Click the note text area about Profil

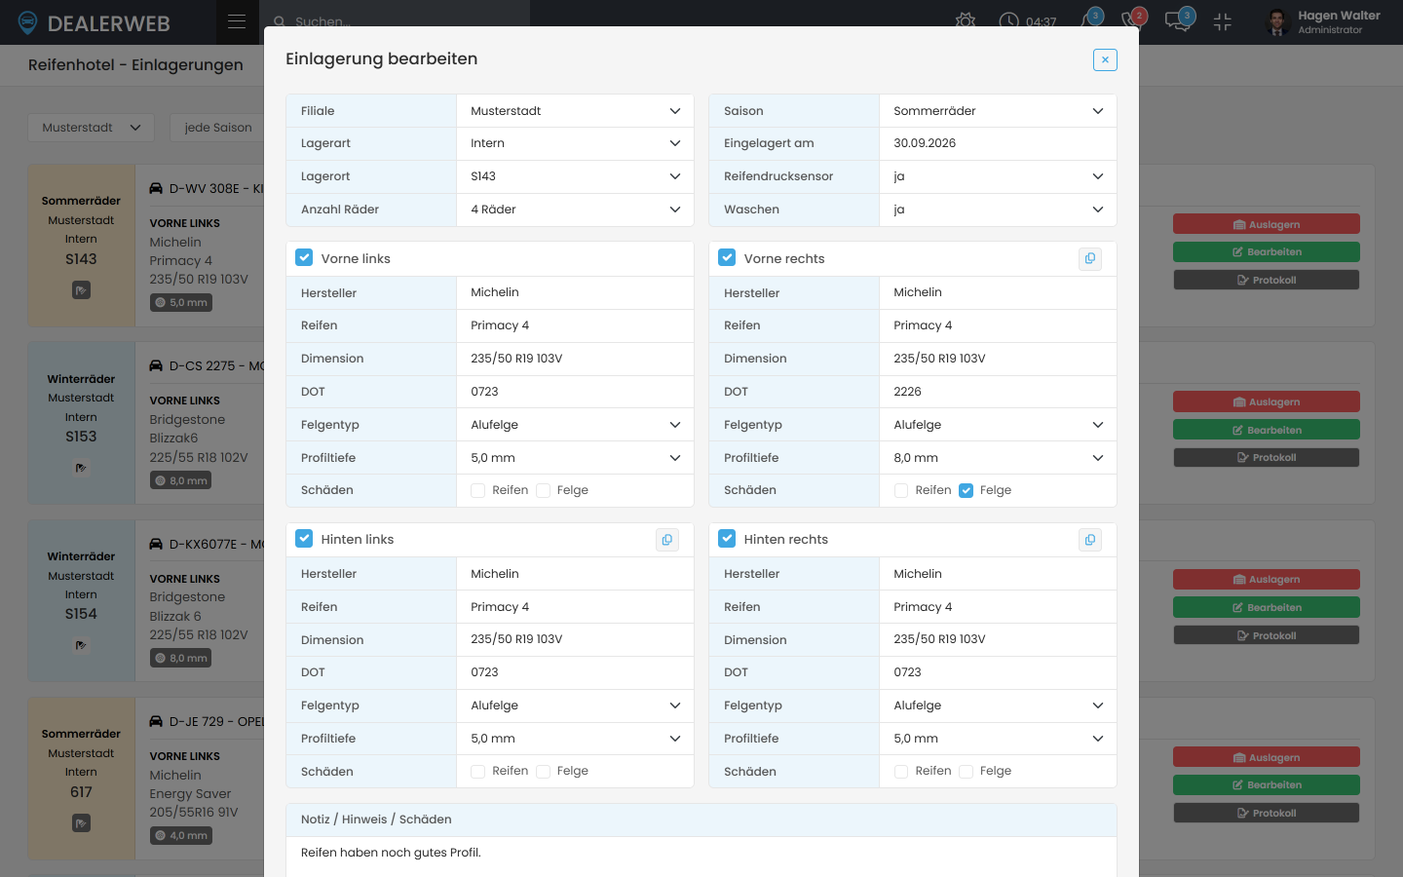pyautogui.click(x=701, y=857)
